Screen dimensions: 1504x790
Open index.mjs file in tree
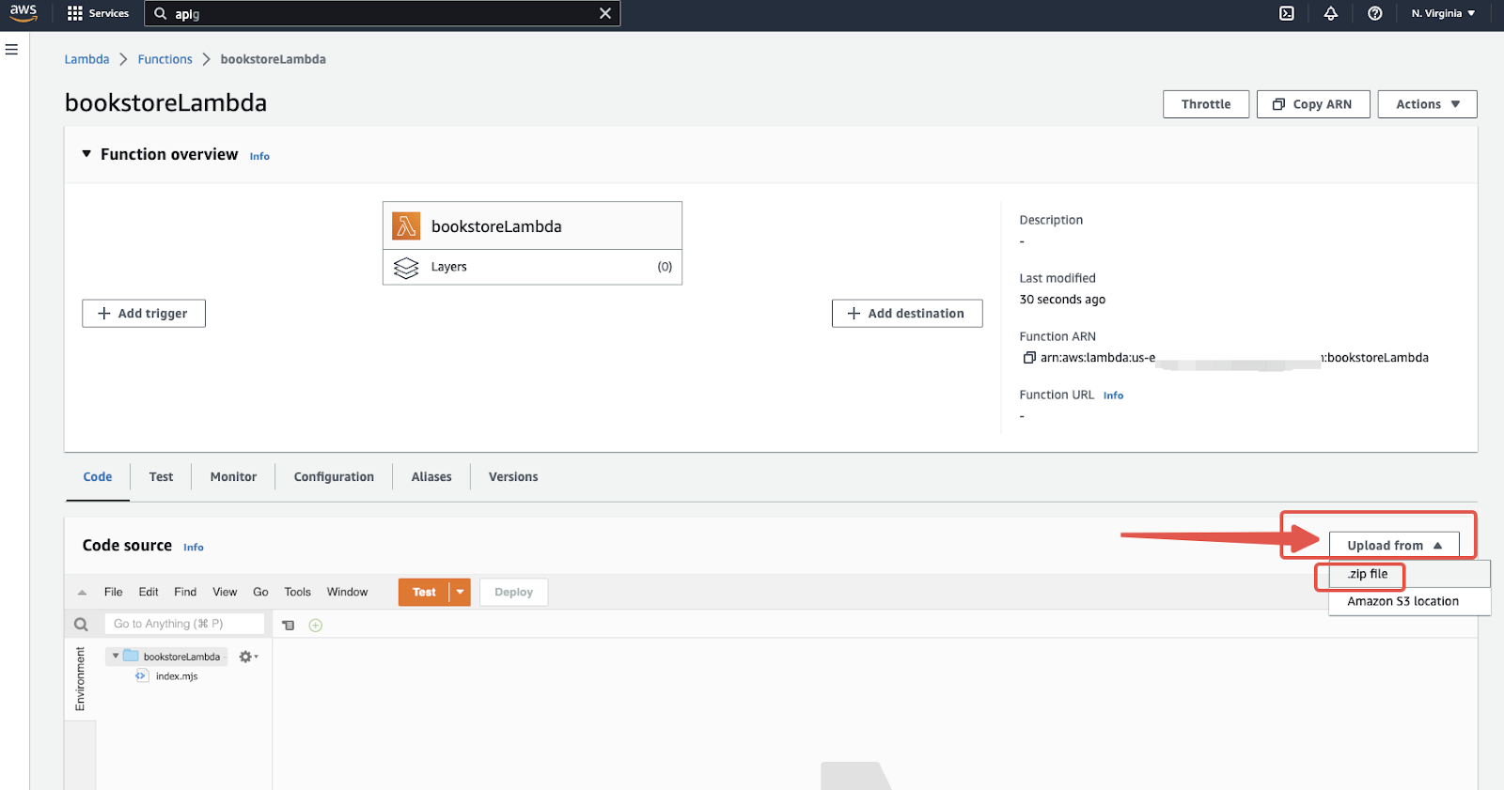(x=167, y=676)
